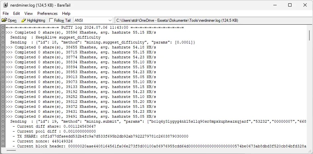Click gutter marker beside the mining.submit line
Viewport: 313px width, 154px height.
3,122
